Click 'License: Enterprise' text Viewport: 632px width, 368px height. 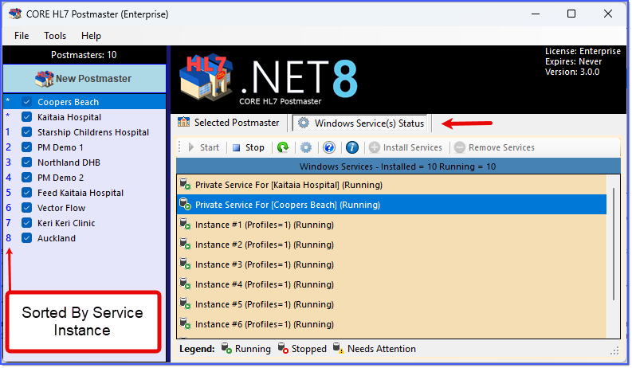click(583, 51)
